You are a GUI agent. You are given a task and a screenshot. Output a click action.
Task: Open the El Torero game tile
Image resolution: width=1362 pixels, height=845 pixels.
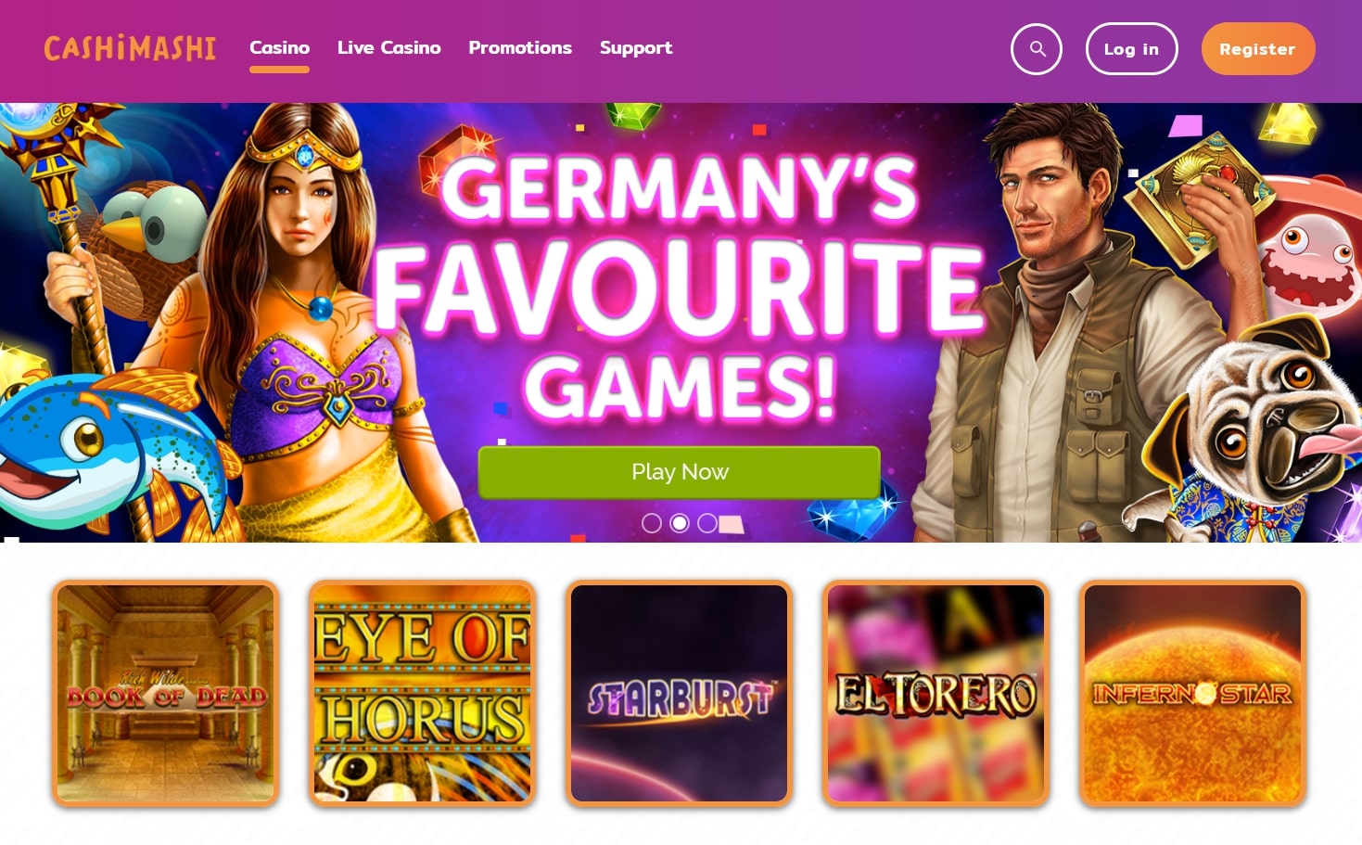(936, 693)
